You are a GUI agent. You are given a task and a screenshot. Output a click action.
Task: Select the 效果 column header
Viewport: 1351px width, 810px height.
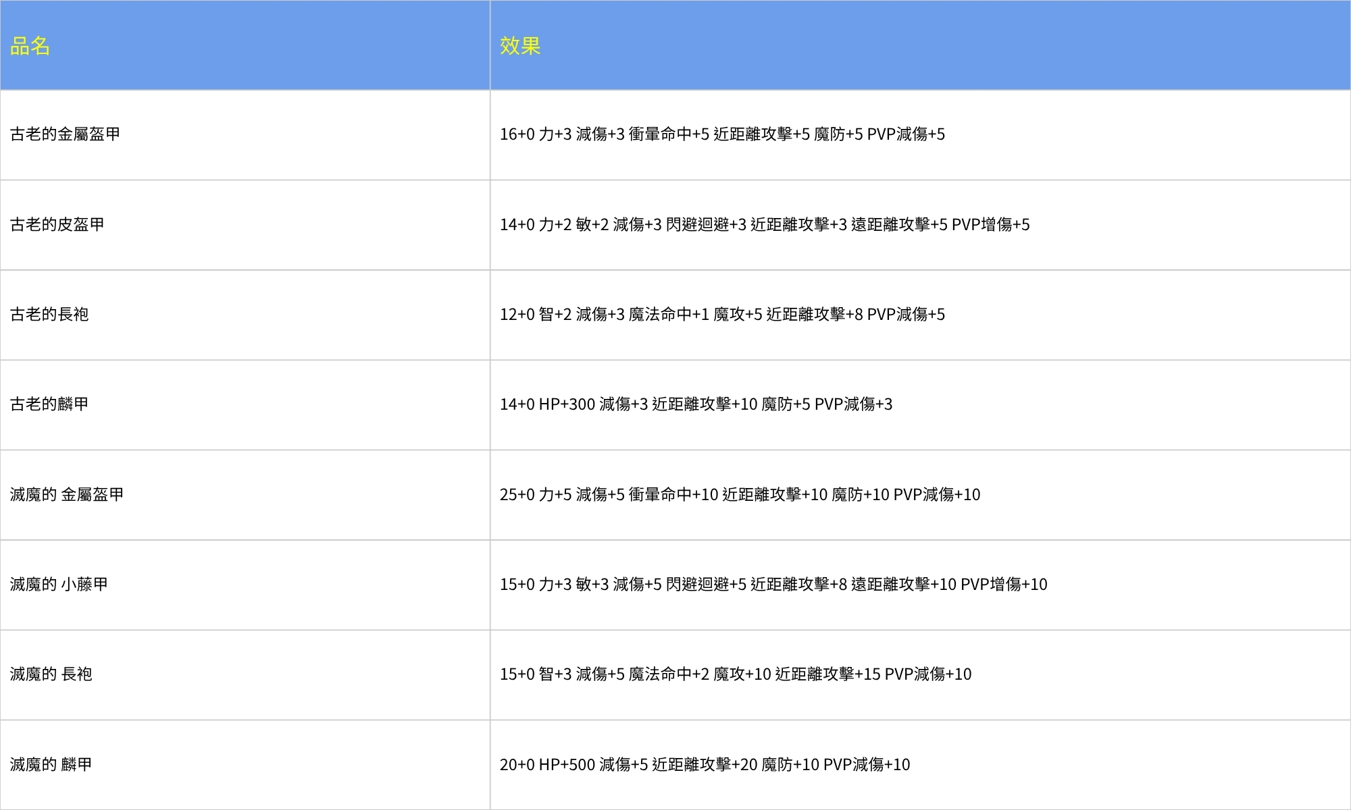point(517,47)
